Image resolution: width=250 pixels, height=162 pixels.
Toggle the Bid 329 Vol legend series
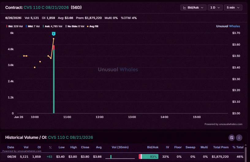(x=14, y=26)
